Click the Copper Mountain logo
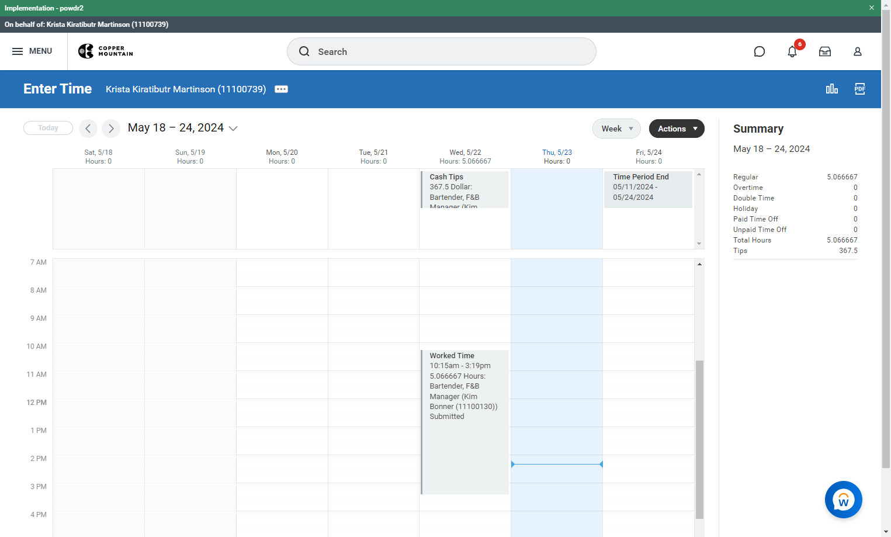 (x=106, y=51)
